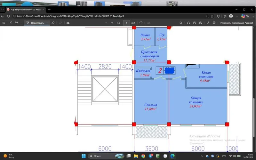Click the Файл site info indicator
Screen dimensions: 256x160
tap(18, 16)
